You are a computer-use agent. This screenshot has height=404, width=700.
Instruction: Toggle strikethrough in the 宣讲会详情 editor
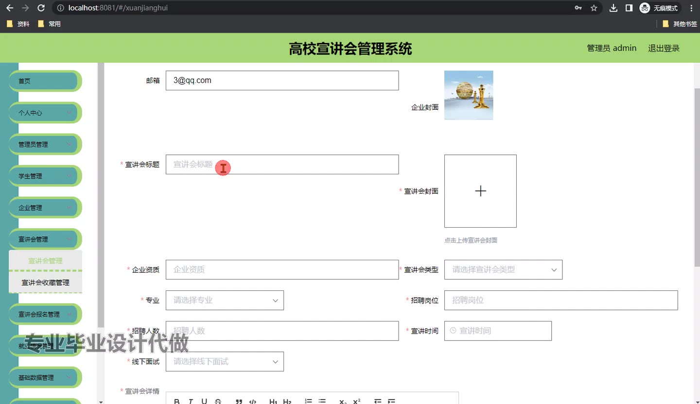click(218, 402)
